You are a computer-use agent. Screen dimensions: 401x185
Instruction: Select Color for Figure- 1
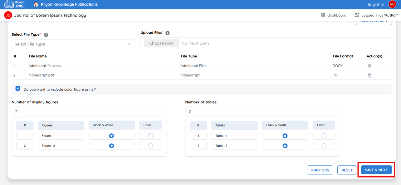click(x=150, y=136)
